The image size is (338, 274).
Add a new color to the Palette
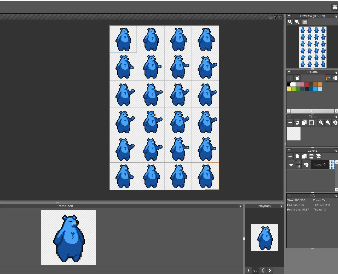[290, 78]
